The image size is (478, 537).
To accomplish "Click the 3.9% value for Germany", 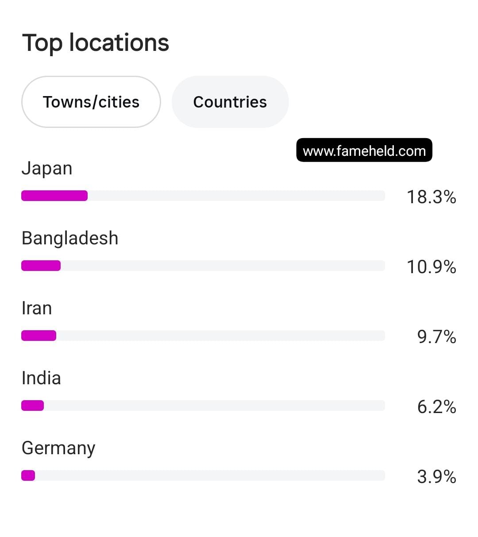I will (437, 476).
